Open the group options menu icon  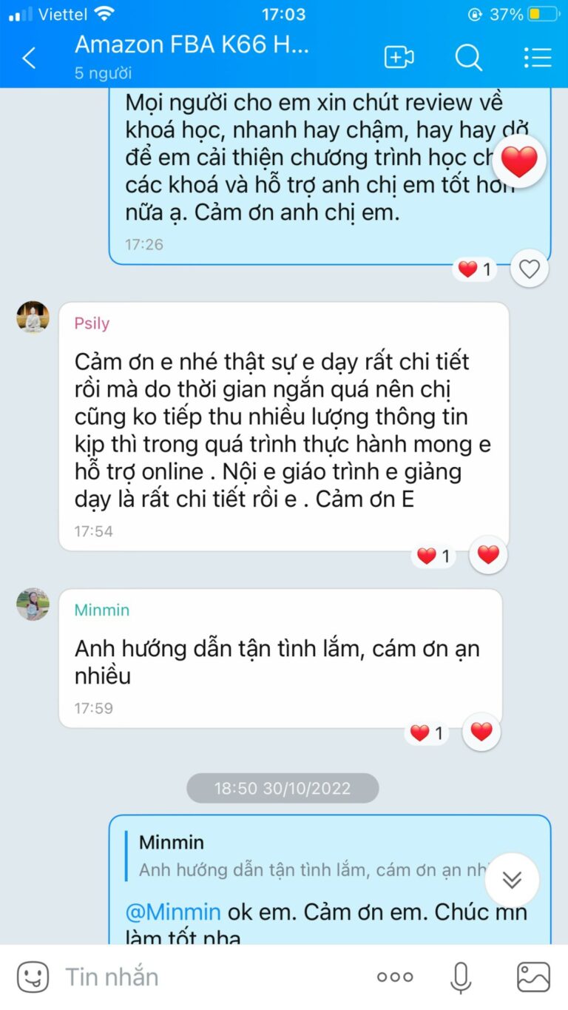538,58
